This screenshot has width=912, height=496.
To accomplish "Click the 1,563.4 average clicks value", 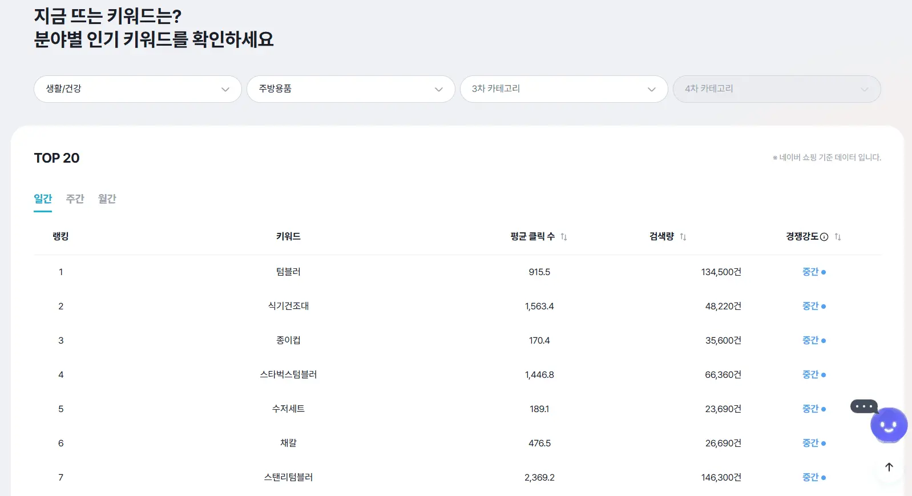I will 539,306.
